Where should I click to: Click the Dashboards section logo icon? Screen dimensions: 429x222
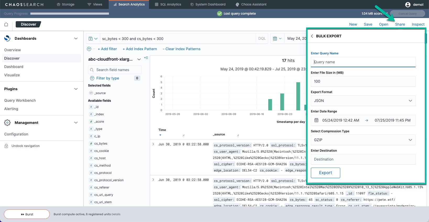point(7,38)
